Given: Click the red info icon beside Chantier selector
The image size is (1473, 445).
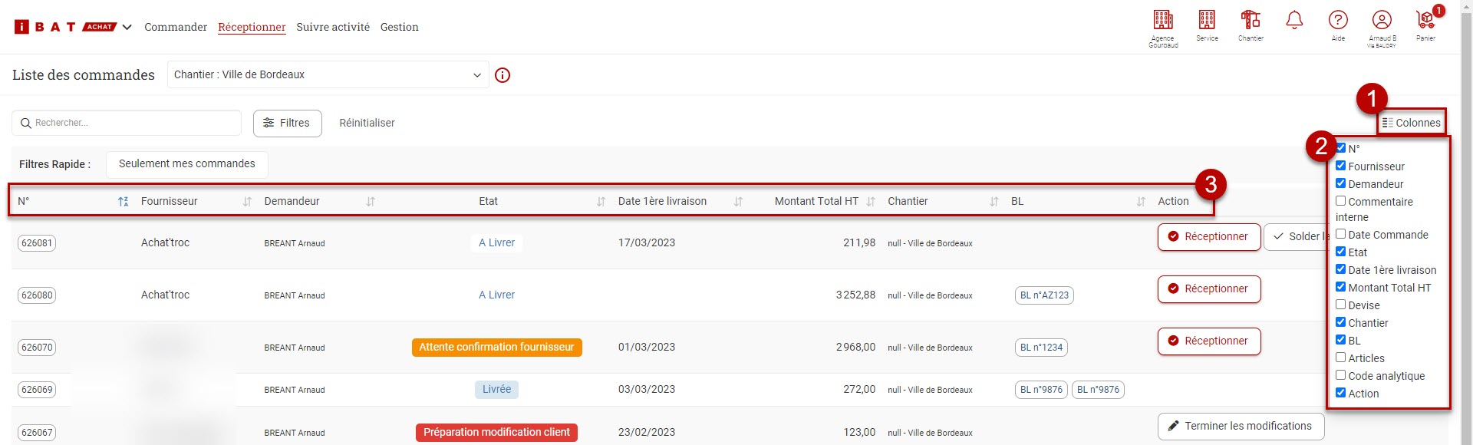Looking at the screenshot, I should click(x=503, y=75).
